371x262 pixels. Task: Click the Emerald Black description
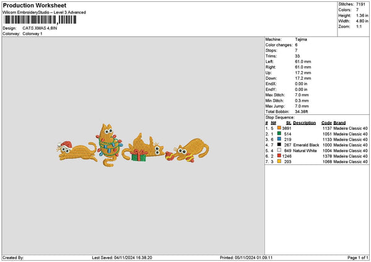tap(306, 145)
